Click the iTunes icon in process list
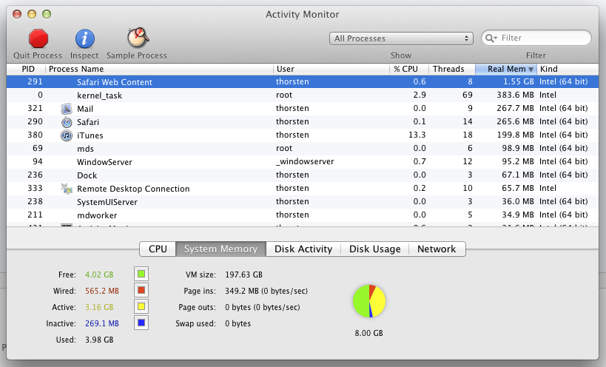The height and width of the screenshot is (367, 606). coord(67,135)
